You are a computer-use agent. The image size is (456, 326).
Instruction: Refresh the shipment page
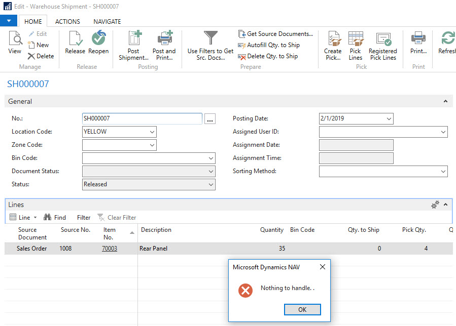(447, 43)
